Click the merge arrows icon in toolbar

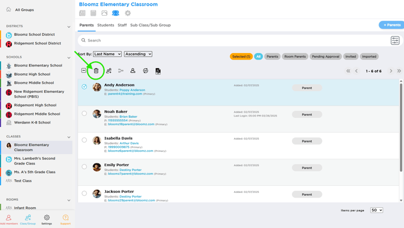(x=121, y=71)
